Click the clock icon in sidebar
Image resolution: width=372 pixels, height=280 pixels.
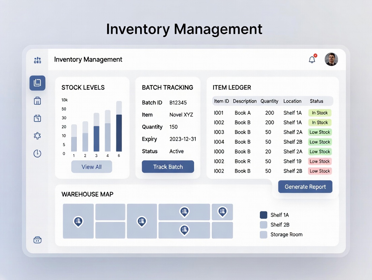pos(37,153)
